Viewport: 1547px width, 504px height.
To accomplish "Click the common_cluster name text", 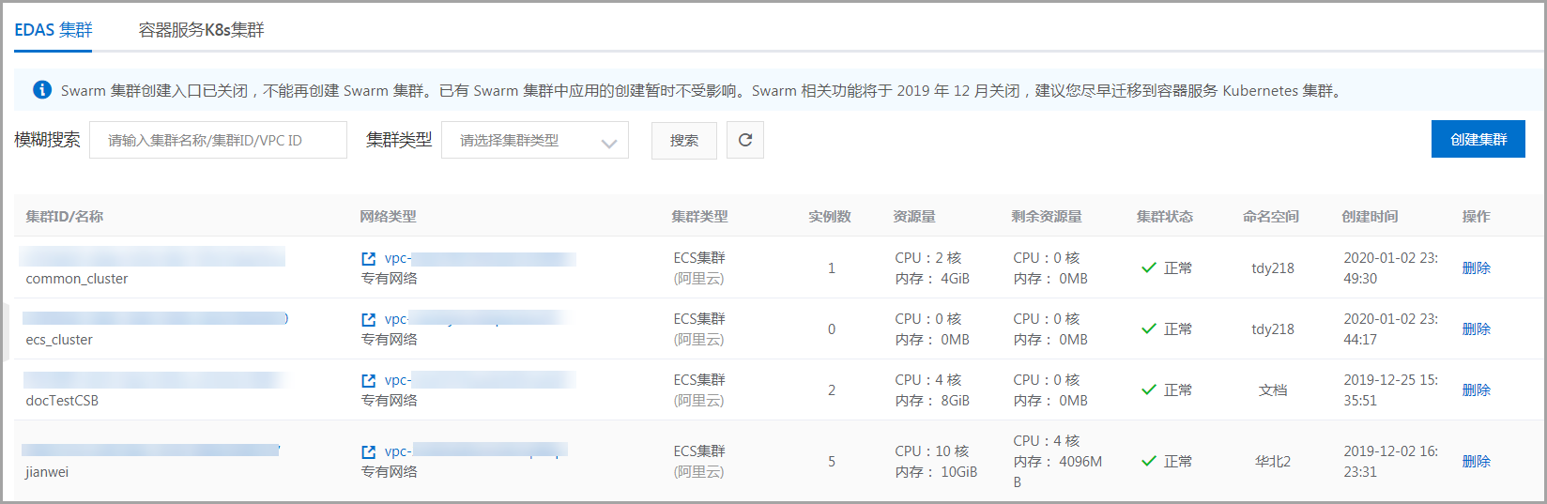I will pos(77,279).
